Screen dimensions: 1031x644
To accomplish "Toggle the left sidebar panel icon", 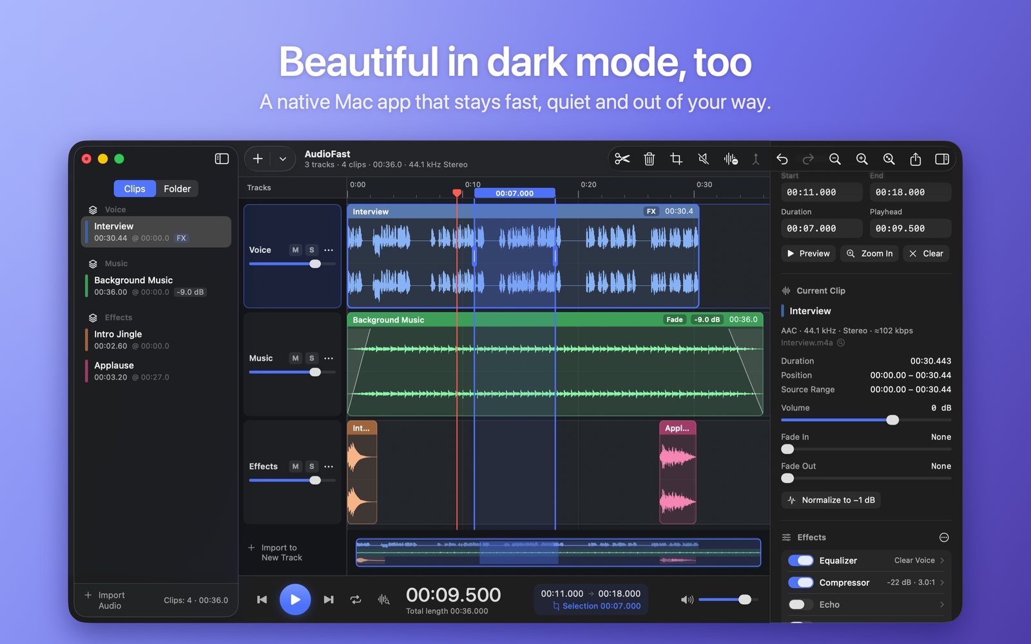I will (222, 158).
